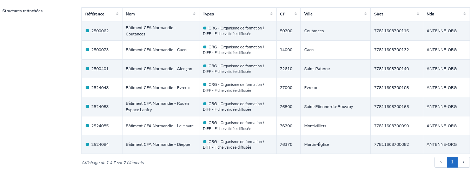Sort the Nda column with arrows
This screenshot has width=471, height=169.
click(464, 14)
